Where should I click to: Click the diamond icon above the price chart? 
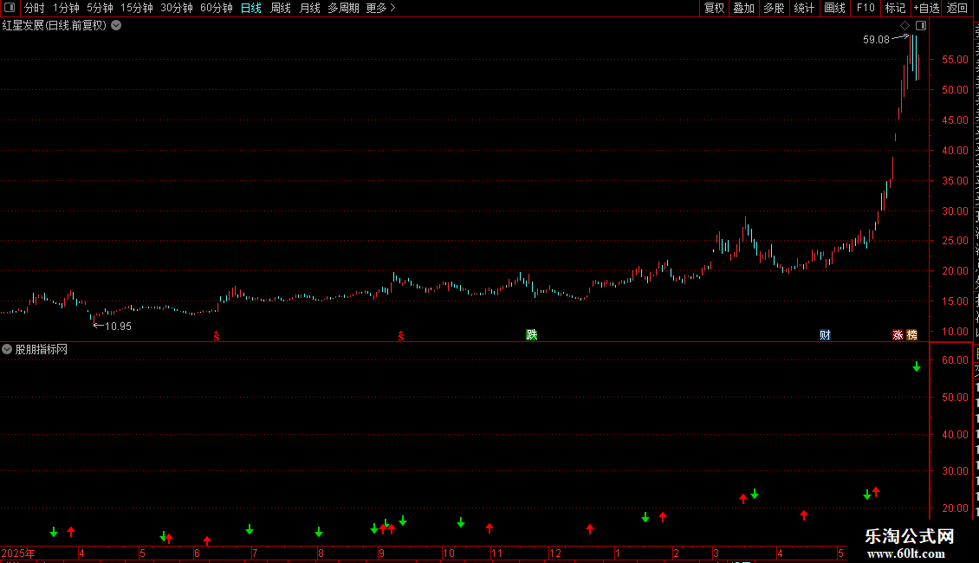pos(904,26)
